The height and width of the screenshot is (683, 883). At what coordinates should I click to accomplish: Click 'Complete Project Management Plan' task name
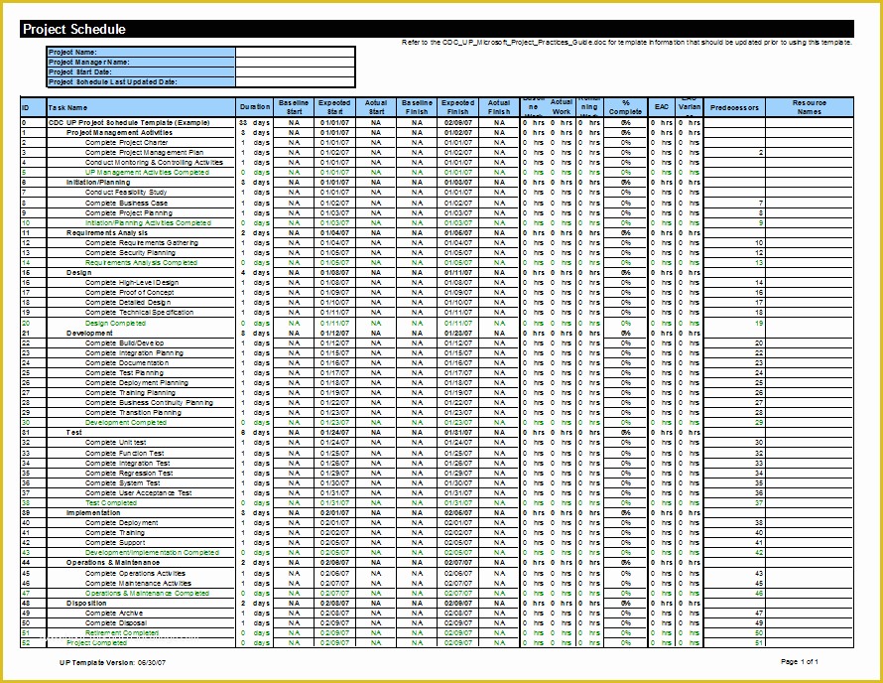(144, 152)
